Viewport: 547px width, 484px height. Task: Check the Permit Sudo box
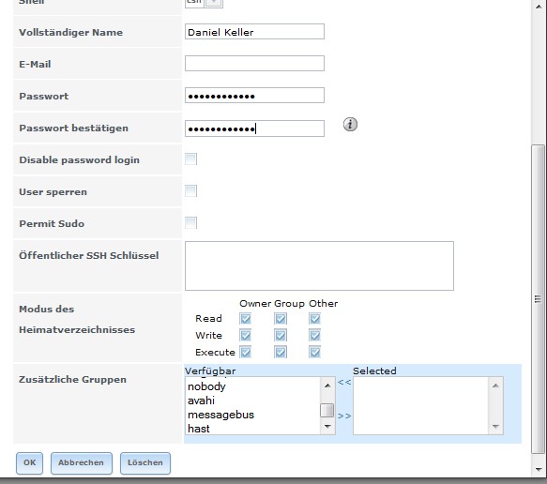190,222
